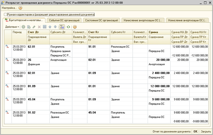Open the Настройка... menu button
Screen dimensions: 213x135
(x=9, y=8)
